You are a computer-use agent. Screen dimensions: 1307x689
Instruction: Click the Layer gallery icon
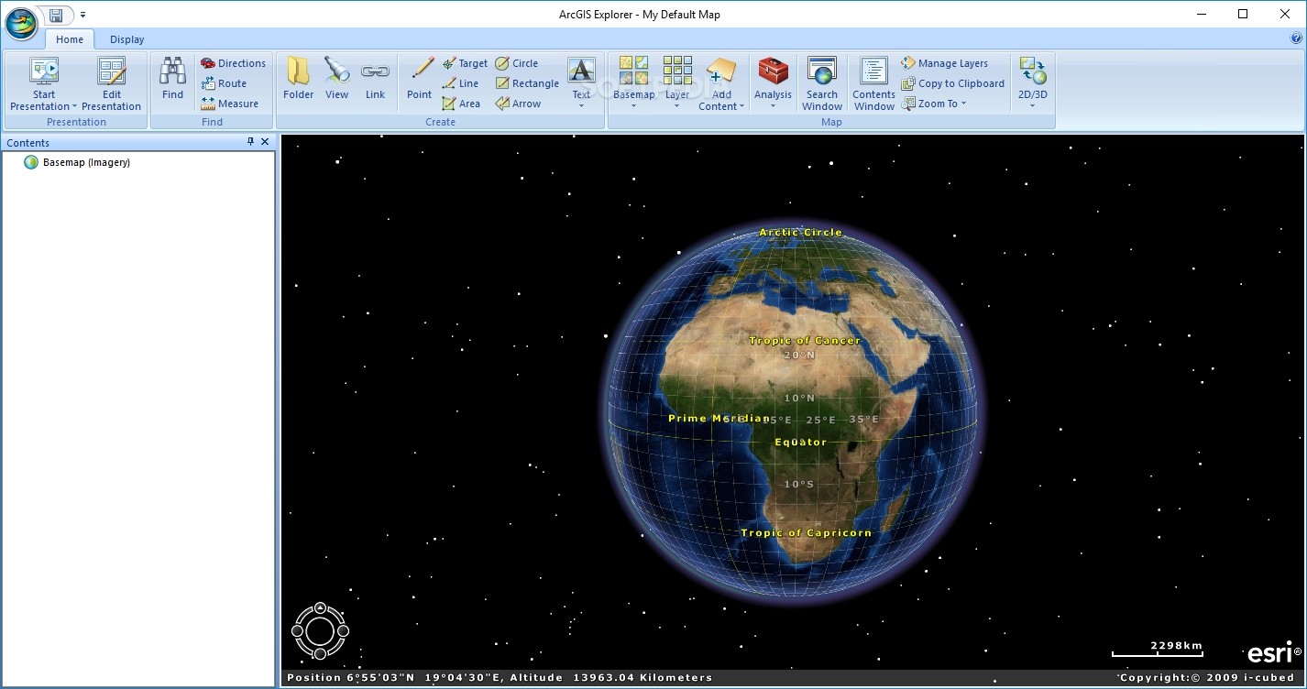(x=677, y=71)
